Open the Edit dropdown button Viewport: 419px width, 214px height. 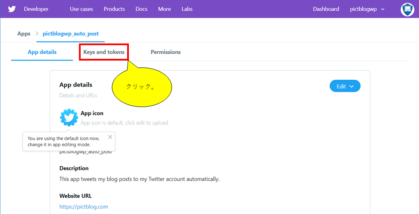tap(345, 86)
